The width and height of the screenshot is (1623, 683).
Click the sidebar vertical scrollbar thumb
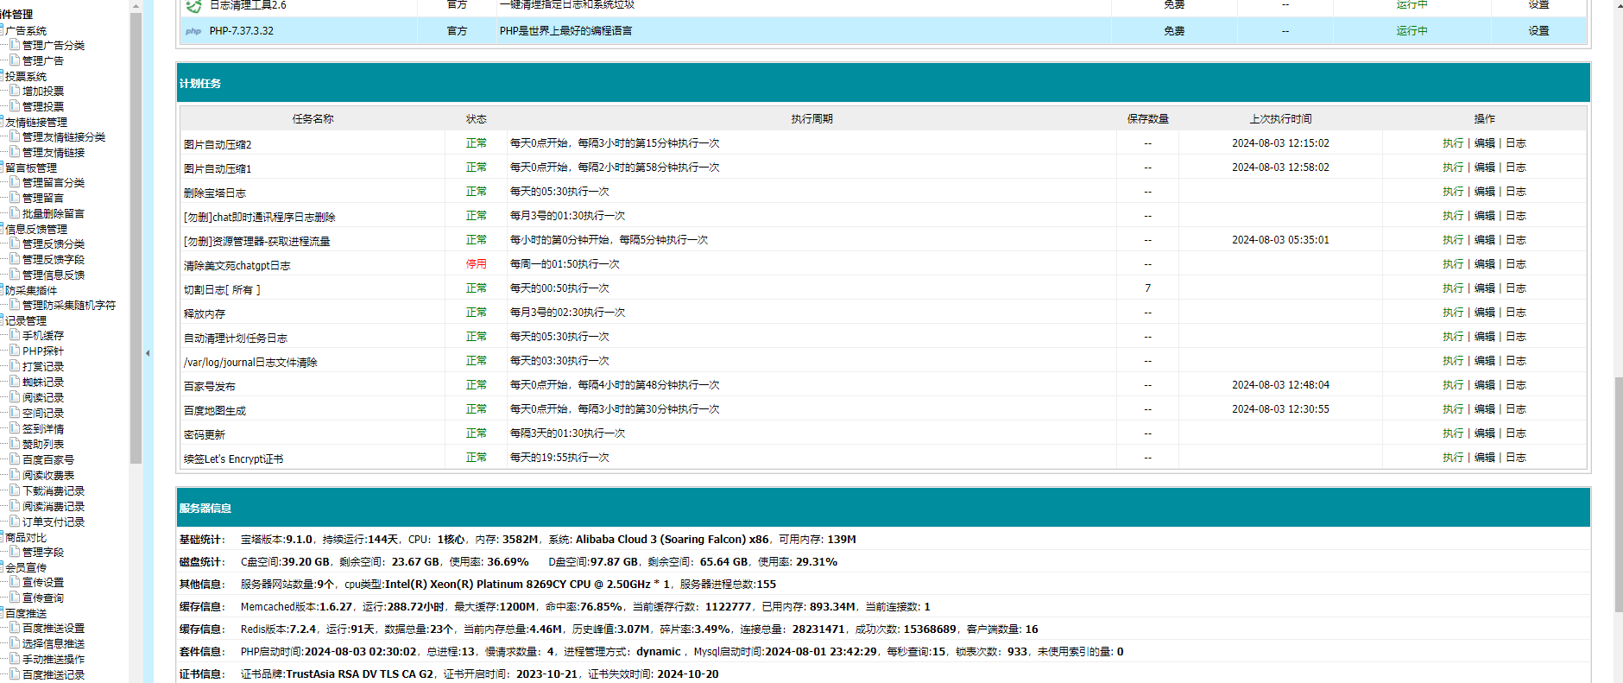click(x=136, y=237)
